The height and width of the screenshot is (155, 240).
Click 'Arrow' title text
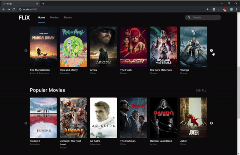tap(94, 70)
